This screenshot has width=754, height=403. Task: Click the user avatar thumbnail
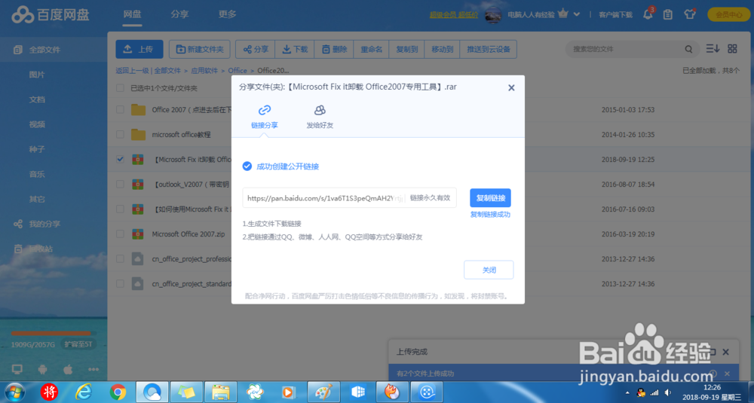pos(493,15)
